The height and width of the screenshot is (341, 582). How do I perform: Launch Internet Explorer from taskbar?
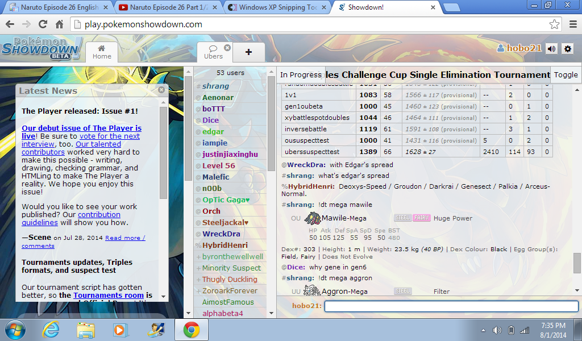click(51, 330)
